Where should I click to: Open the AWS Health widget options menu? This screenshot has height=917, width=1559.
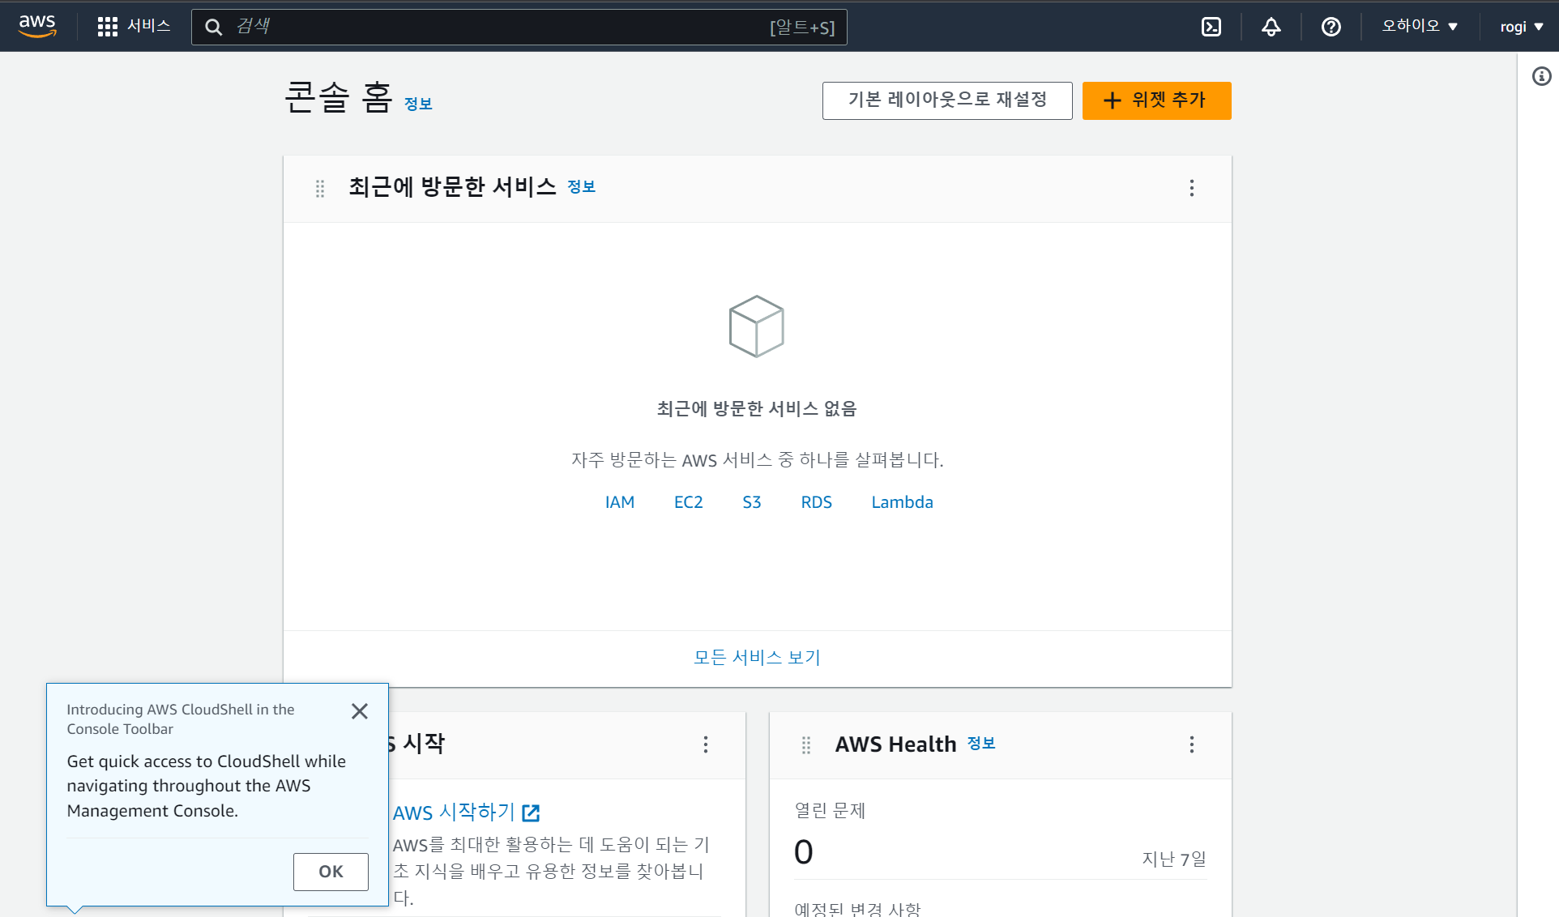click(x=1191, y=744)
